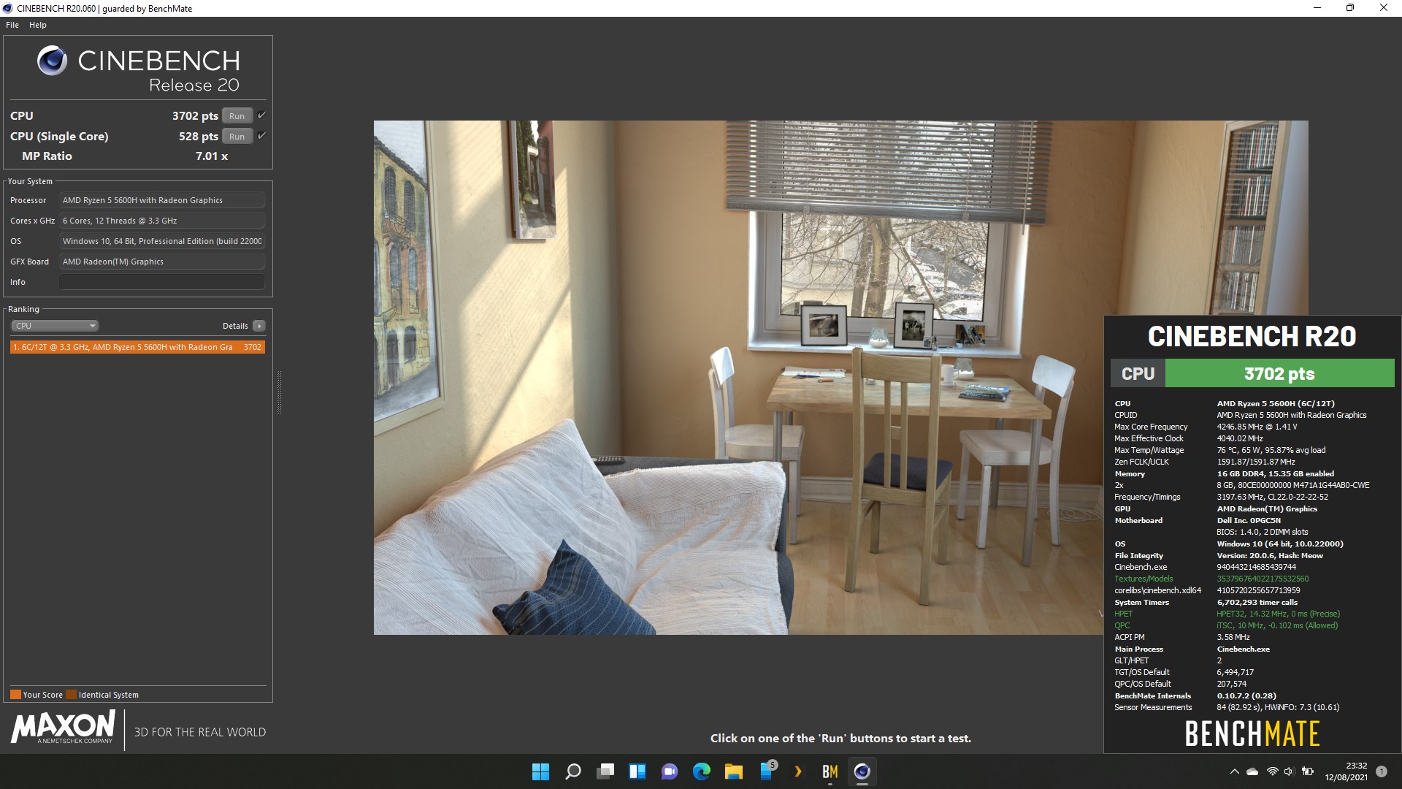The width and height of the screenshot is (1402, 789).
Task: Switch to BenchMate on the taskbar
Action: tap(830, 771)
